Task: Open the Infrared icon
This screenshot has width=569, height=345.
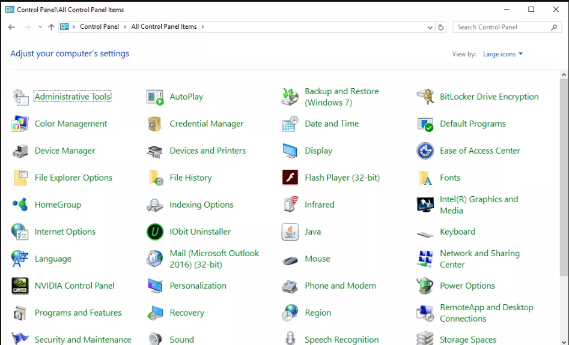Action: coord(290,205)
